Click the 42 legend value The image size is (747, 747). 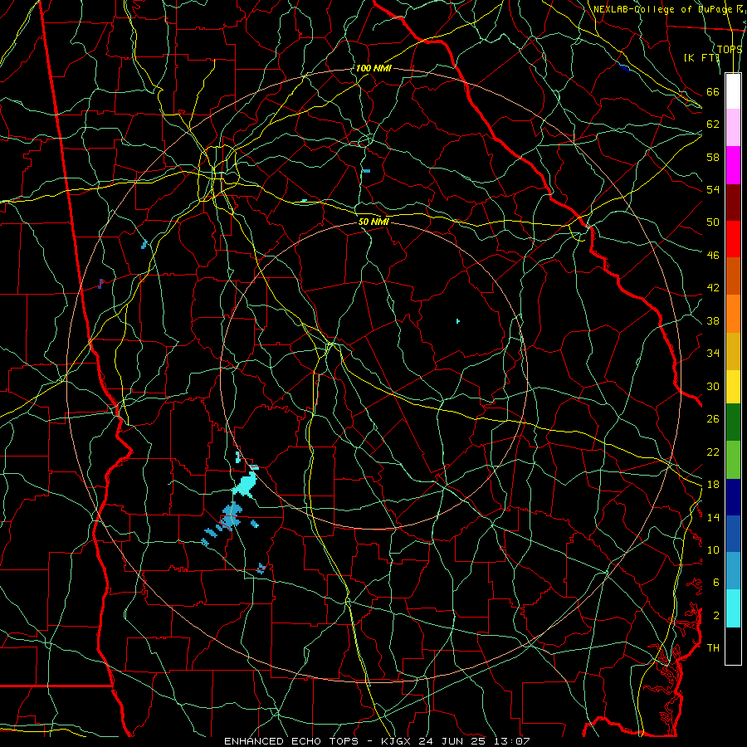(713, 287)
